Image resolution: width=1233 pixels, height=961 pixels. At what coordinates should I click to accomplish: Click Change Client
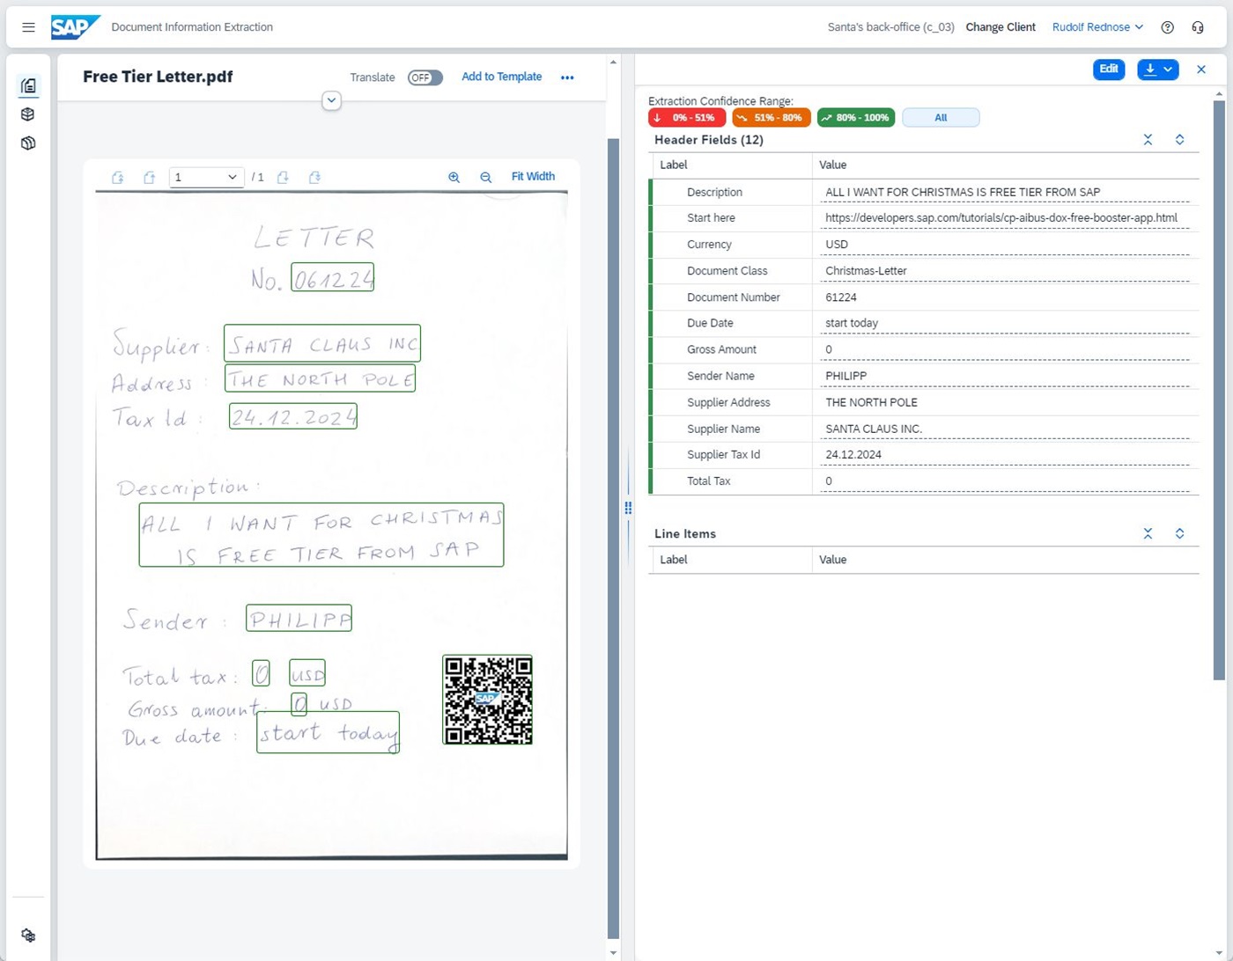click(1000, 27)
